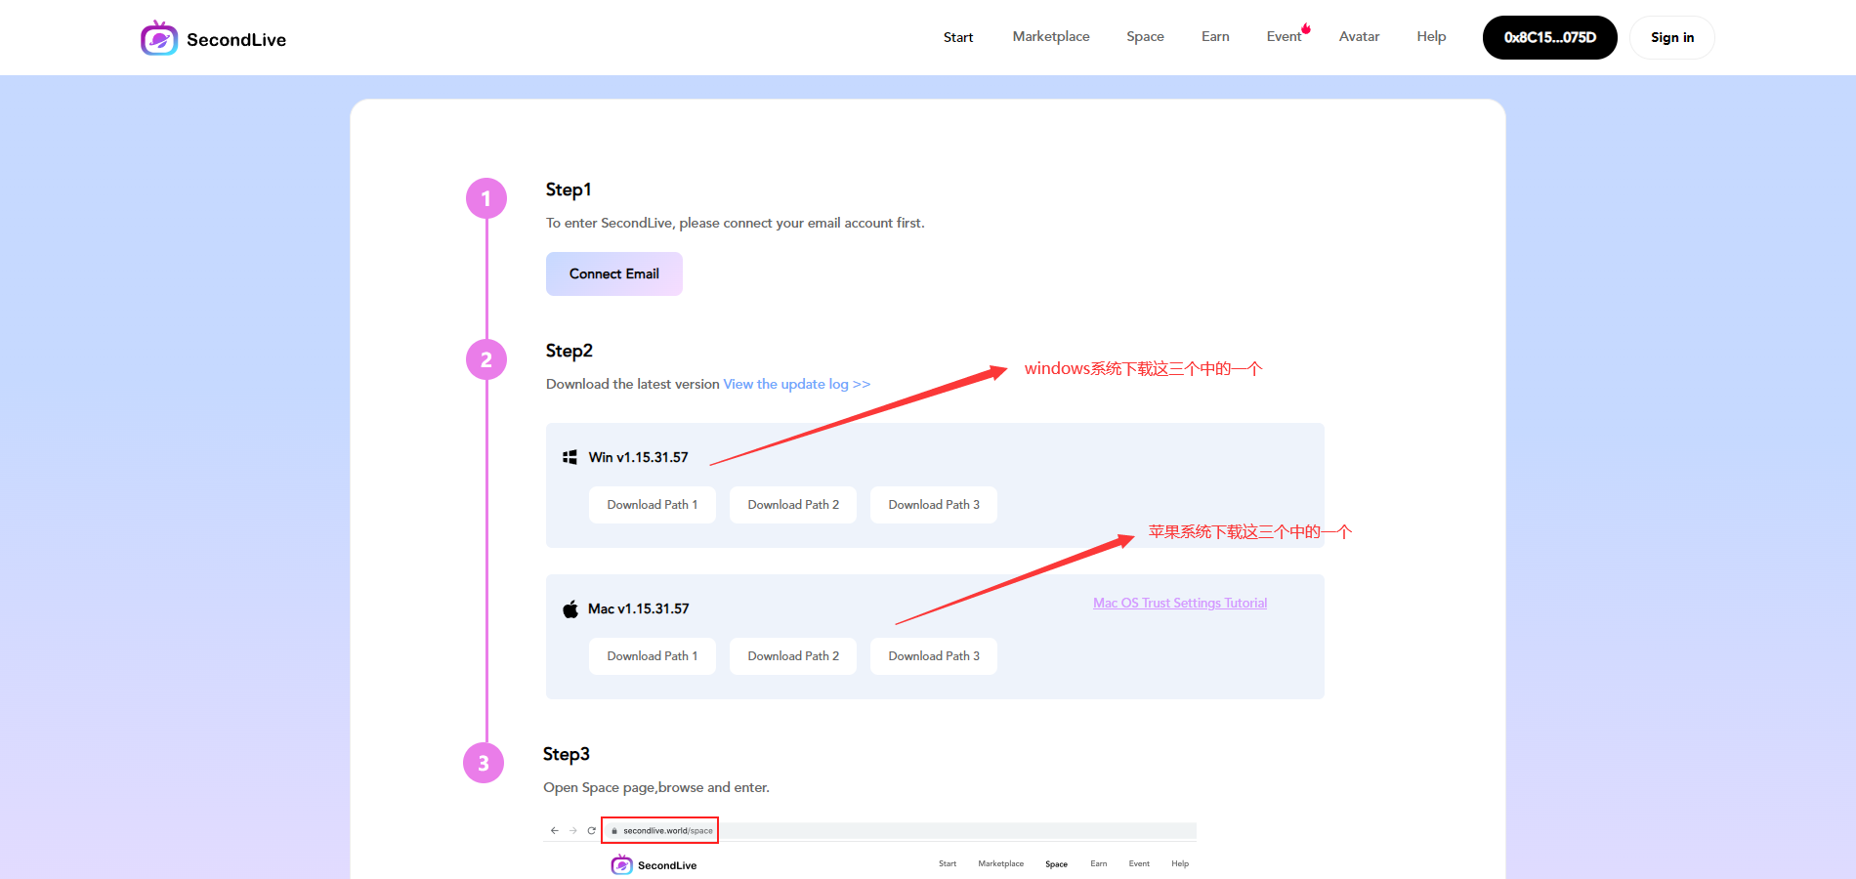Image resolution: width=1856 pixels, height=879 pixels.
Task: Click the Windows logo icon
Action: click(569, 457)
